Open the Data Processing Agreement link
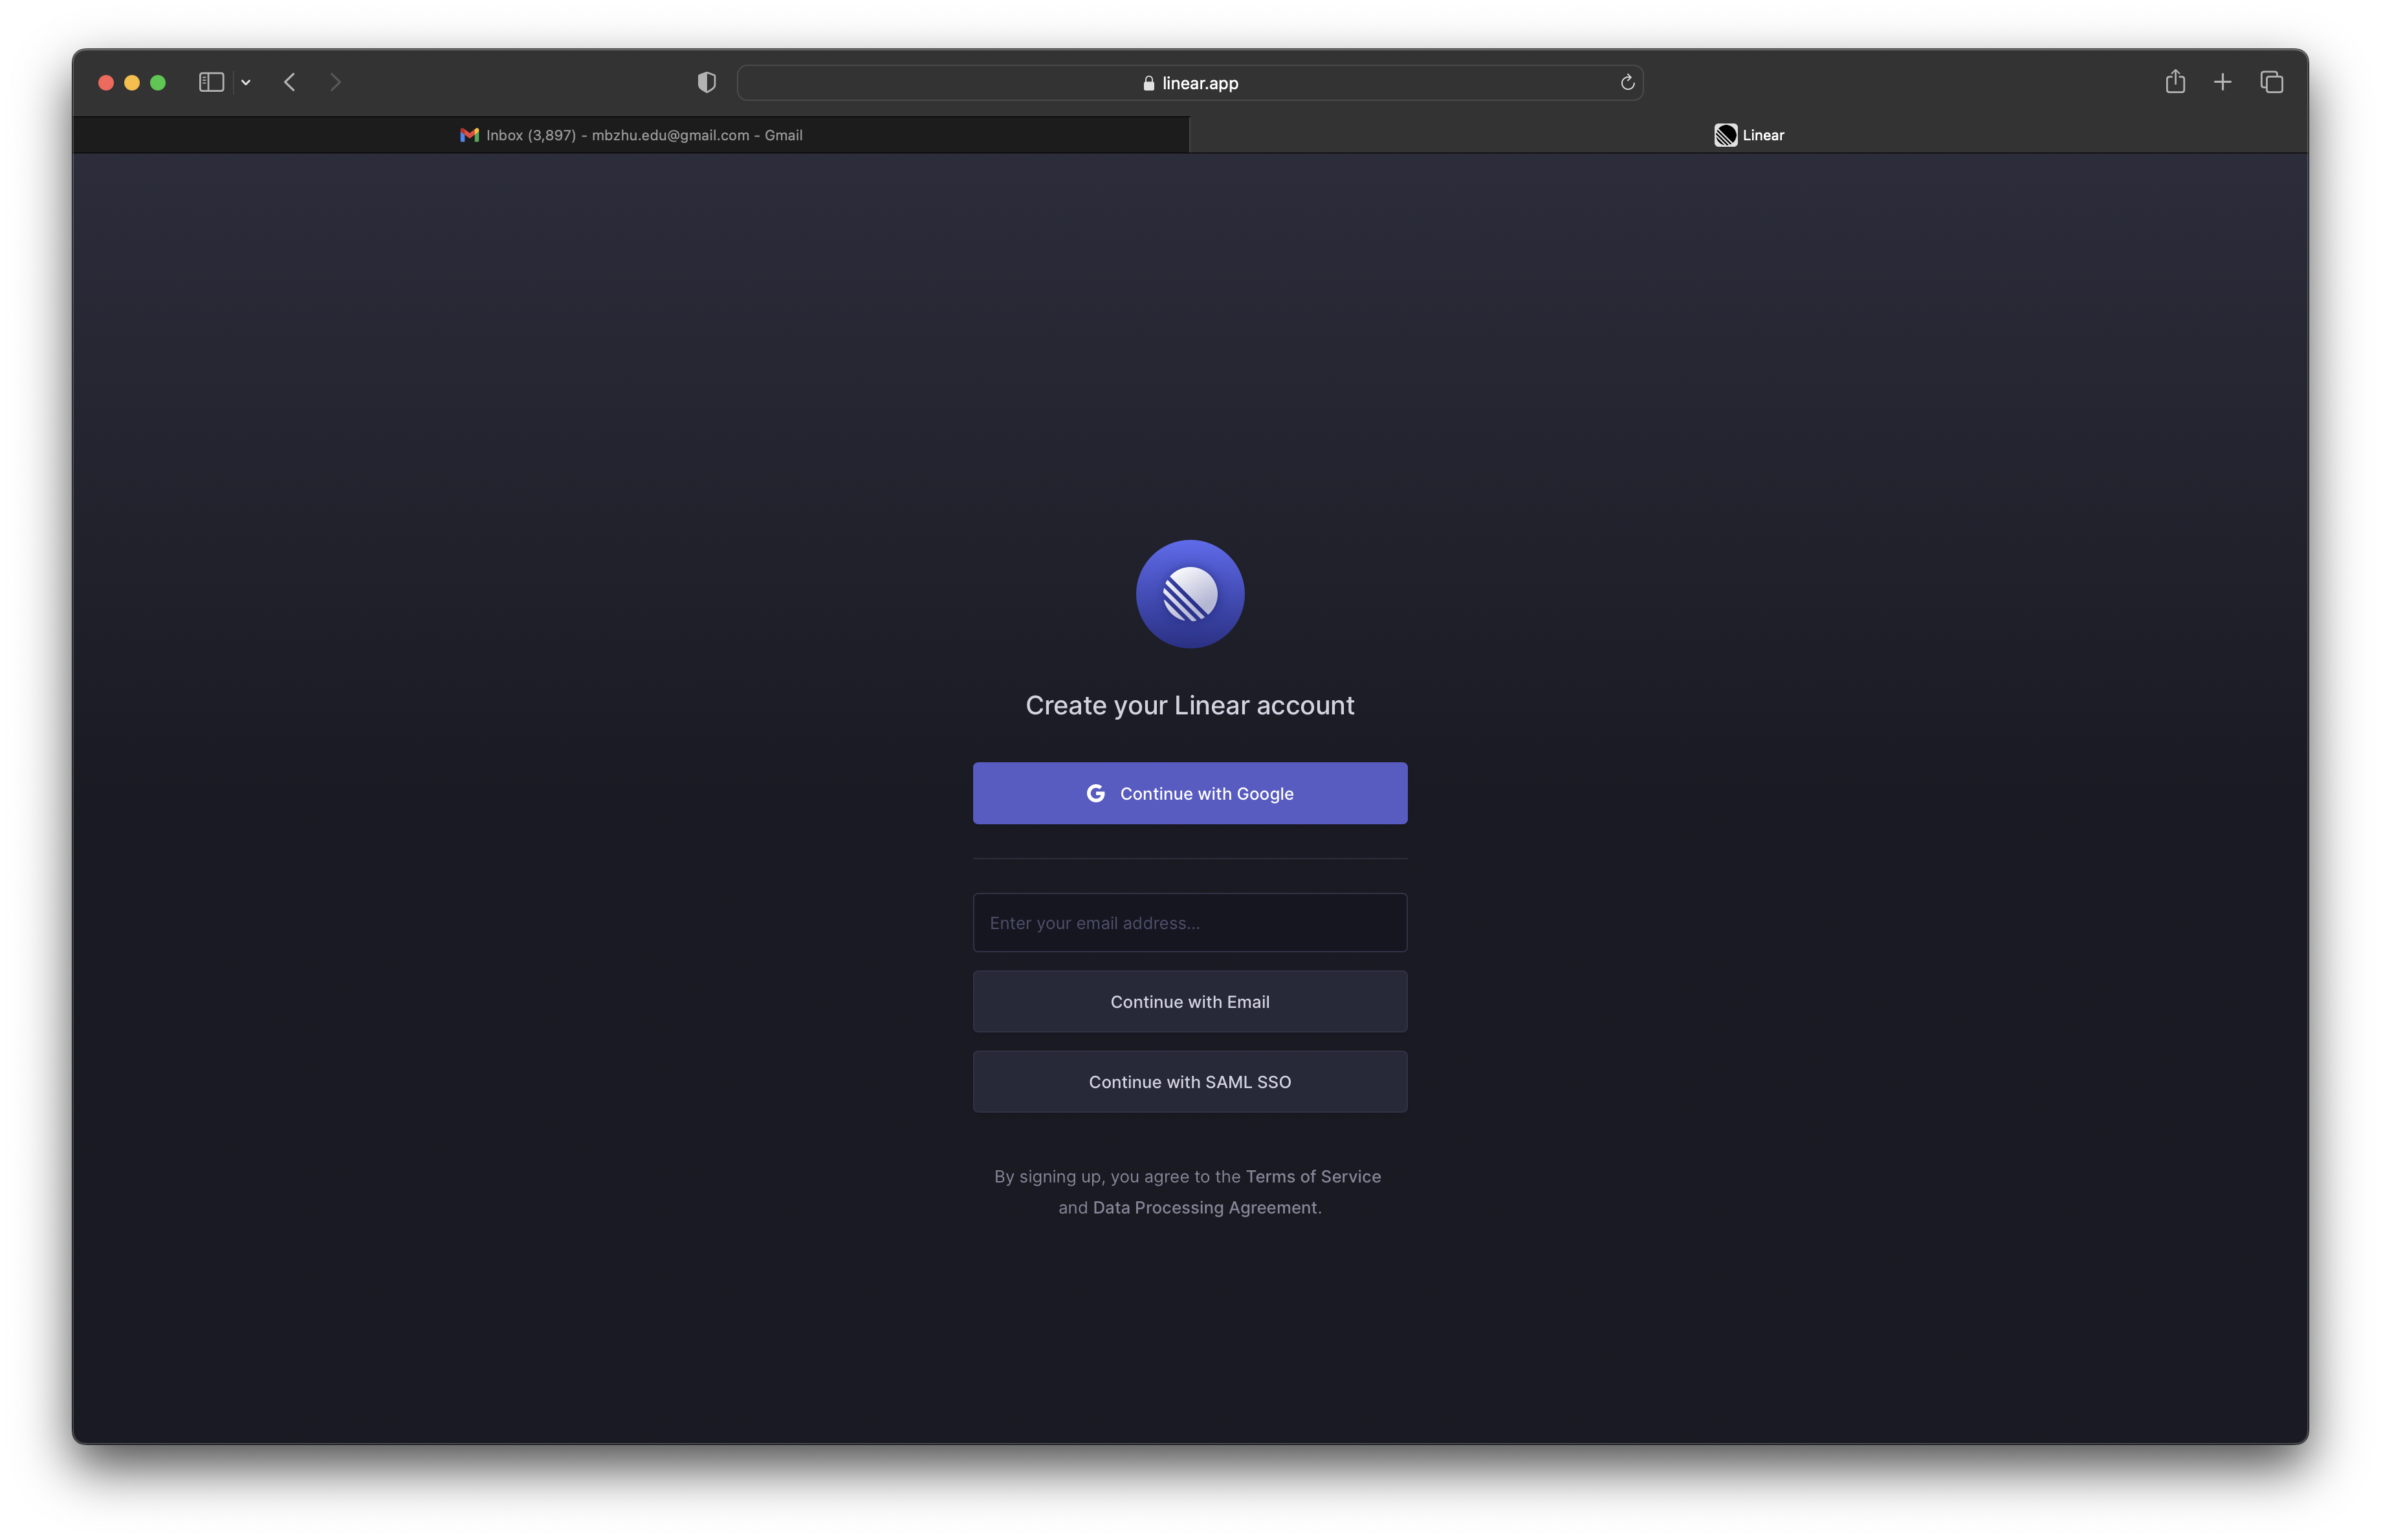2381x1540 pixels. coord(1205,1207)
